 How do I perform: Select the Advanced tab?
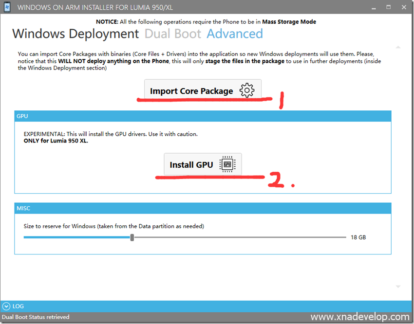pyautogui.click(x=235, y=34)
